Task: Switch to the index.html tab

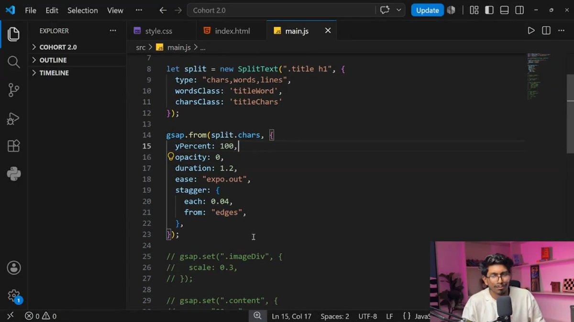Action: (x=232, y=31)
